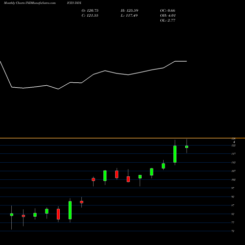Click the 82 price axis label
This screenshot has height=245, width=245.
coord(233,214)
